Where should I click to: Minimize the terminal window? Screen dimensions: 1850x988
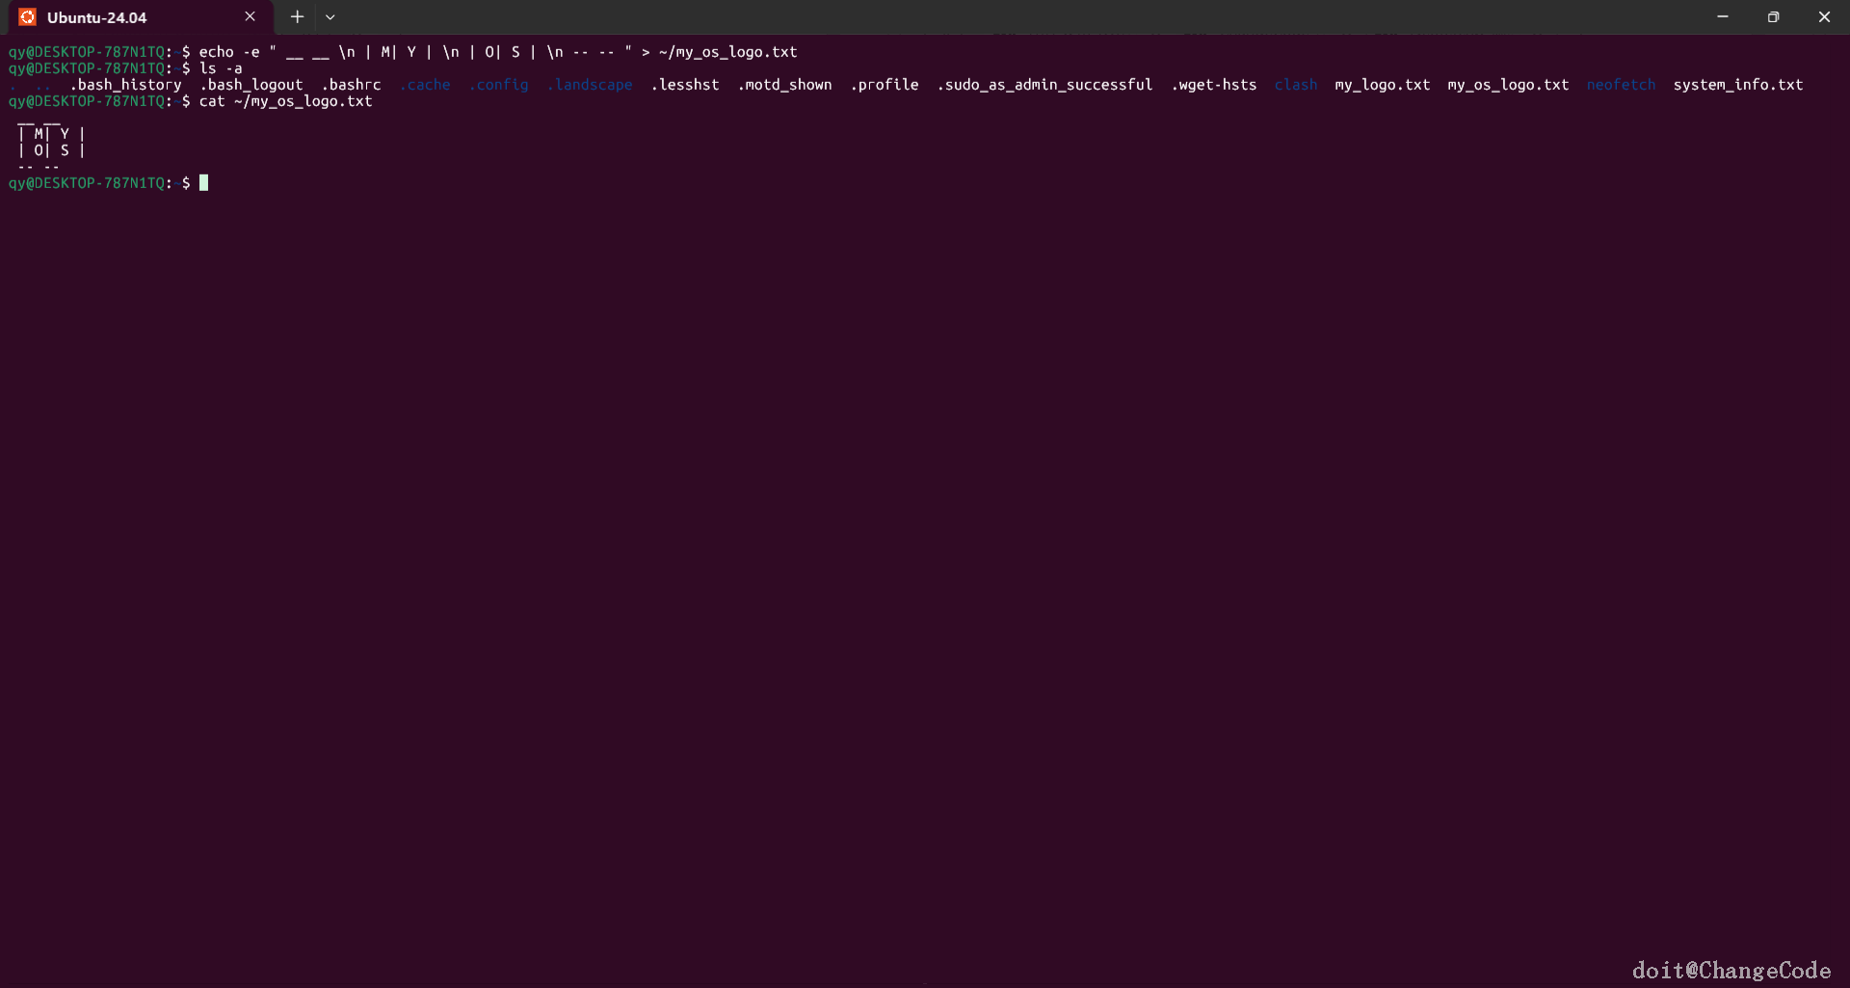point(1722,16)
